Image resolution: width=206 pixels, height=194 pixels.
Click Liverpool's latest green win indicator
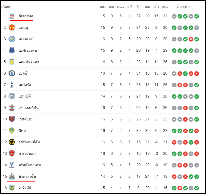(197, 16)
